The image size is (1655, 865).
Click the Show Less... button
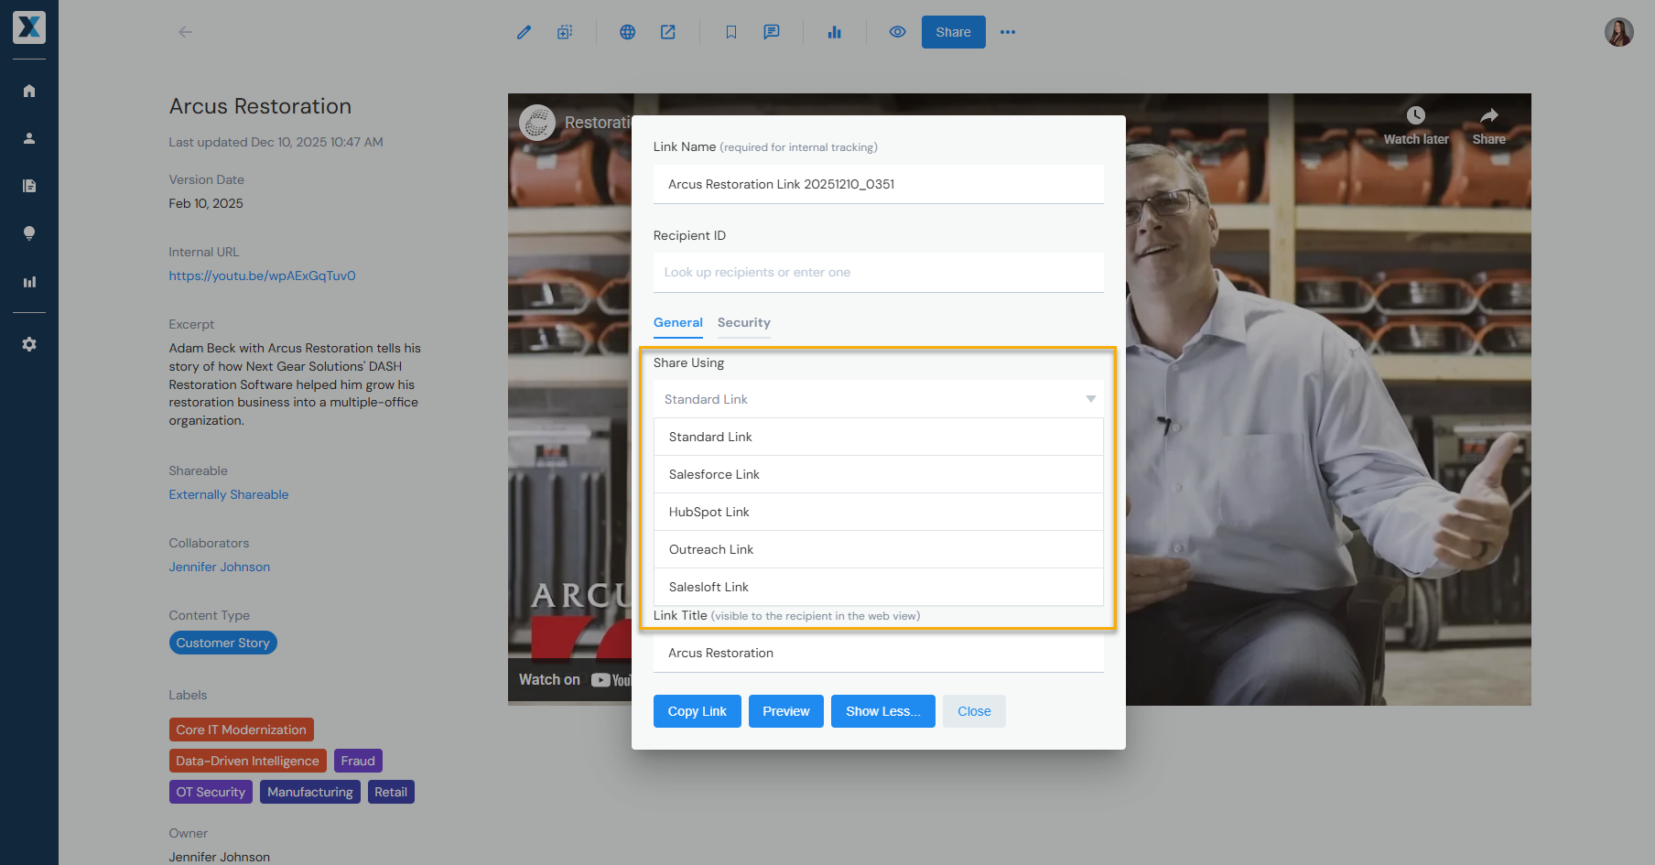883,711
